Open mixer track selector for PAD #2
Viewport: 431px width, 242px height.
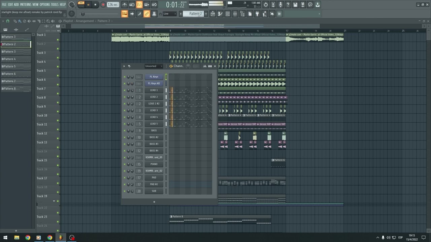pyautogui.click(x=139, y=184)
